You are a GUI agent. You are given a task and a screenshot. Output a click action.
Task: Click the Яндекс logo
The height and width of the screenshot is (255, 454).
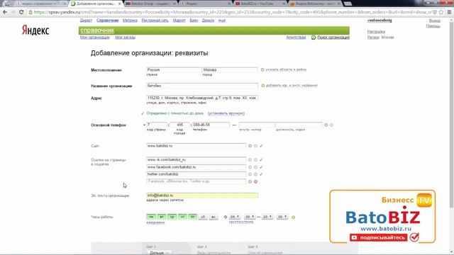[35, 30]
